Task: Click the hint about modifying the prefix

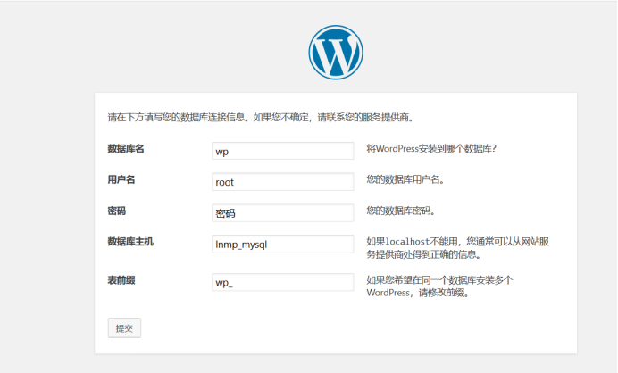Action: [440, 286]
